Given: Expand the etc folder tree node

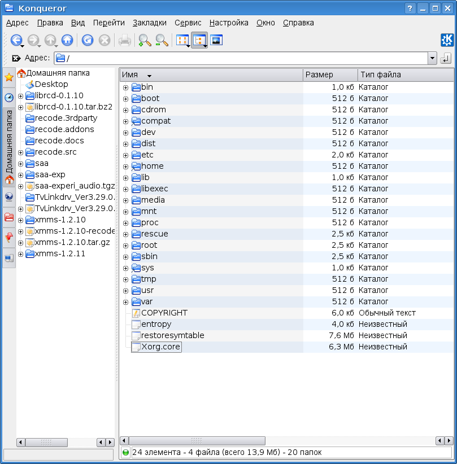Looking at the screenshot, I should pyautogui.click(x=125, y=155).
